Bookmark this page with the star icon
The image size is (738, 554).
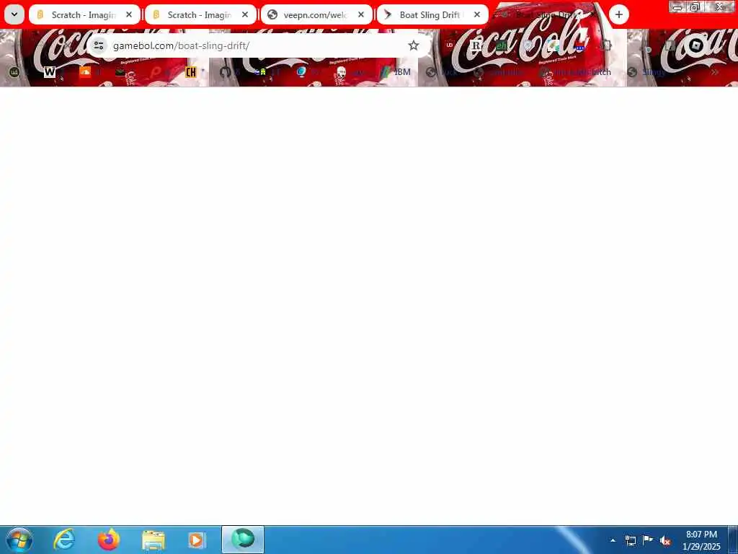coord(413,45)
